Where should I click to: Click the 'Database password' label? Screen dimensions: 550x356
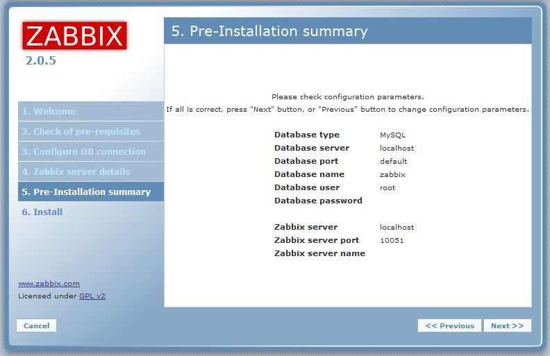318,201
